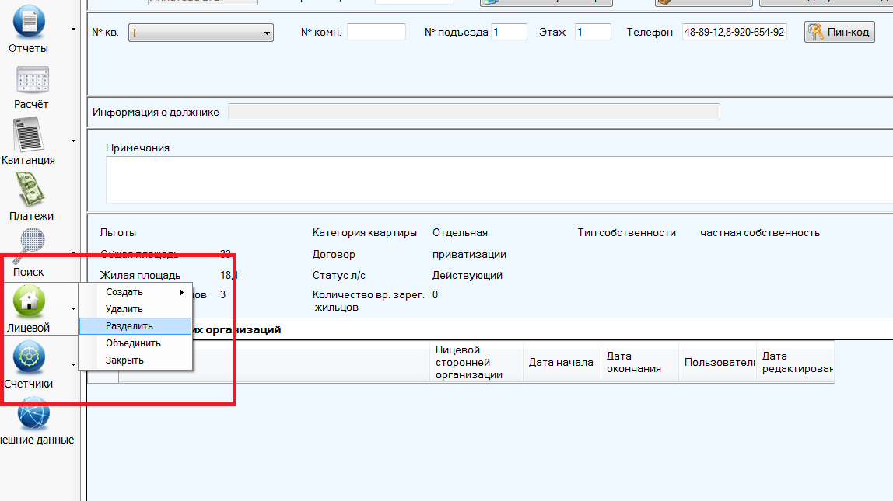Open the Отчеты (Reports) sidebar icon
The image size is (893, 501).
point(29,22)
